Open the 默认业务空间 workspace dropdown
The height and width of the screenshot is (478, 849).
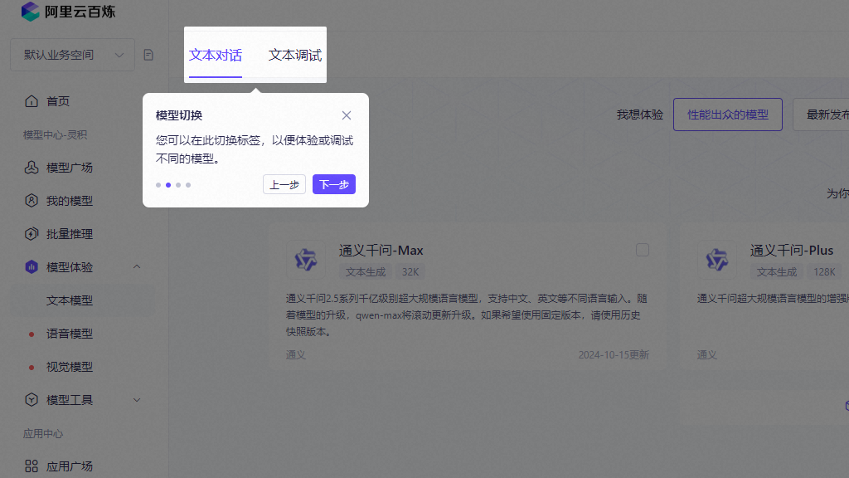73,55
